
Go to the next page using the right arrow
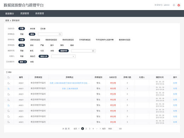coord(100,129)
